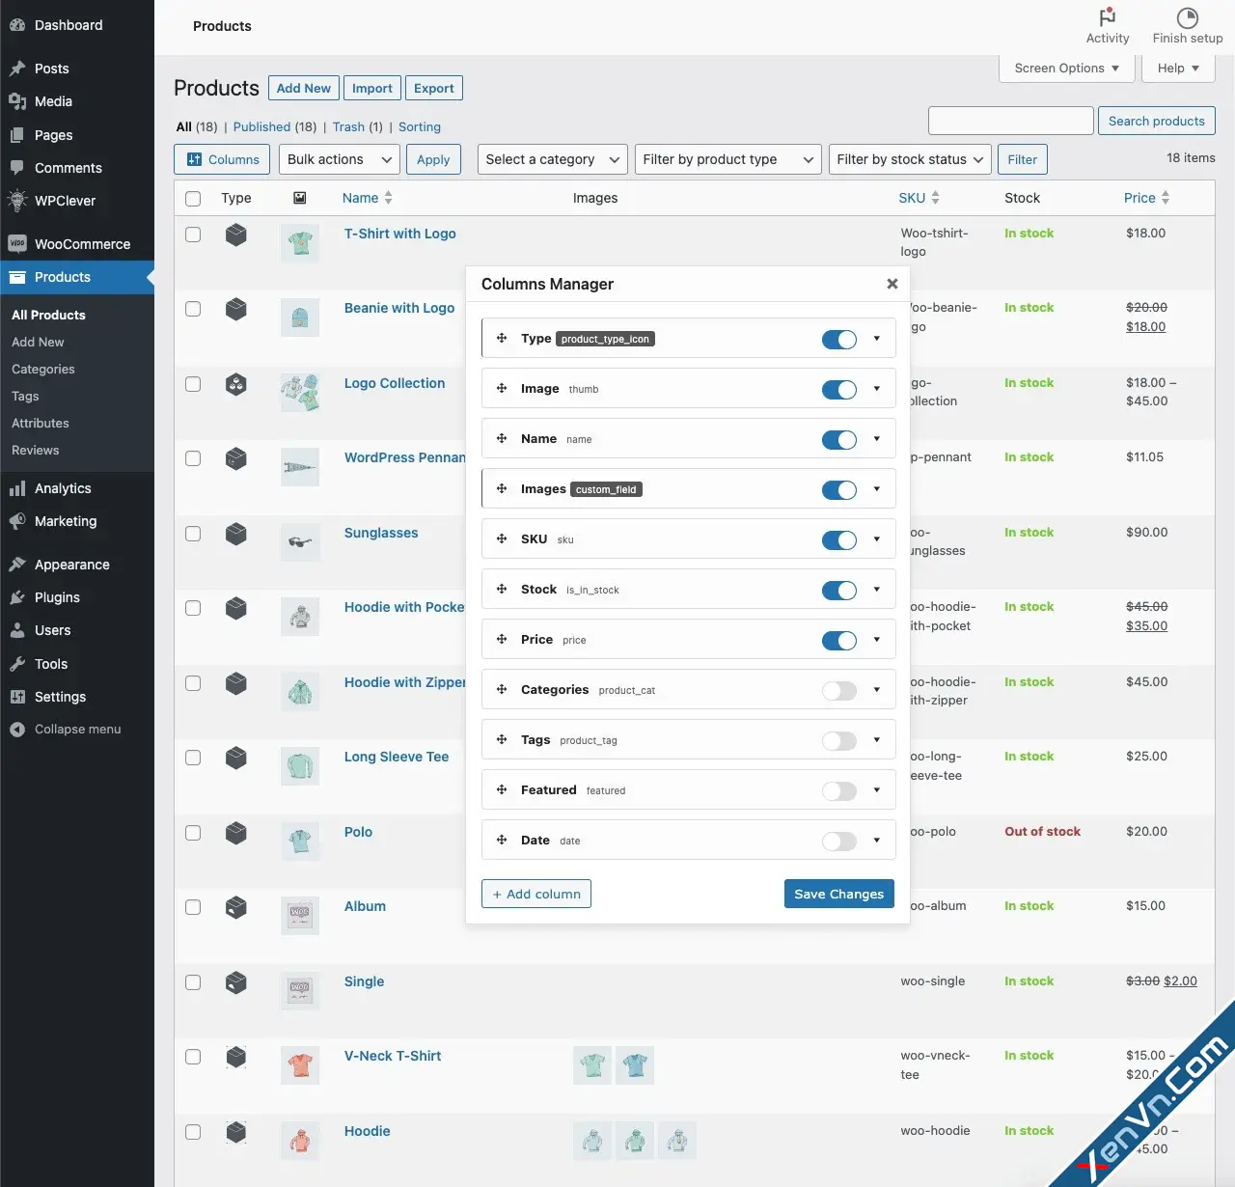Click the Posts pin icon
Image resolution: width=1235 pixels, height=1187 pixels.
click(x=17, y=69)
